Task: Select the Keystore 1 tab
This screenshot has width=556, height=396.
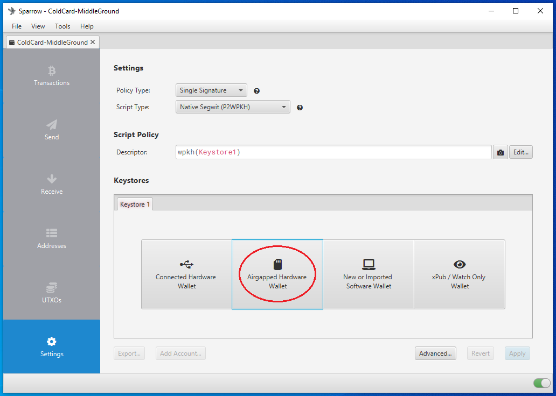Action: (x=135, y=204)
